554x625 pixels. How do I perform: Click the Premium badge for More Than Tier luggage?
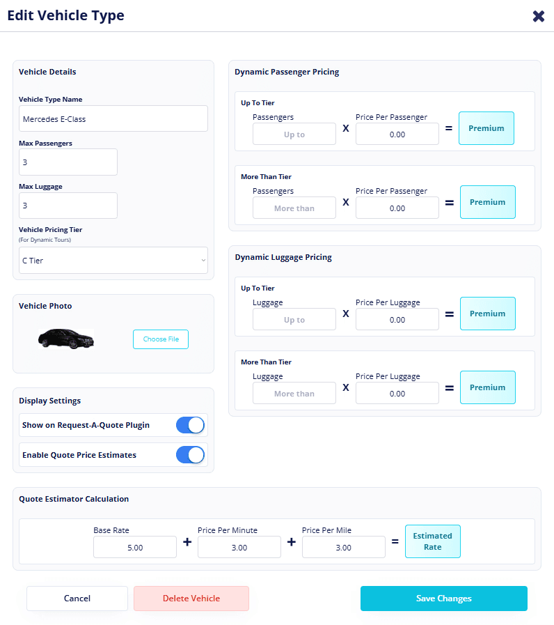[x=486, y=387]
